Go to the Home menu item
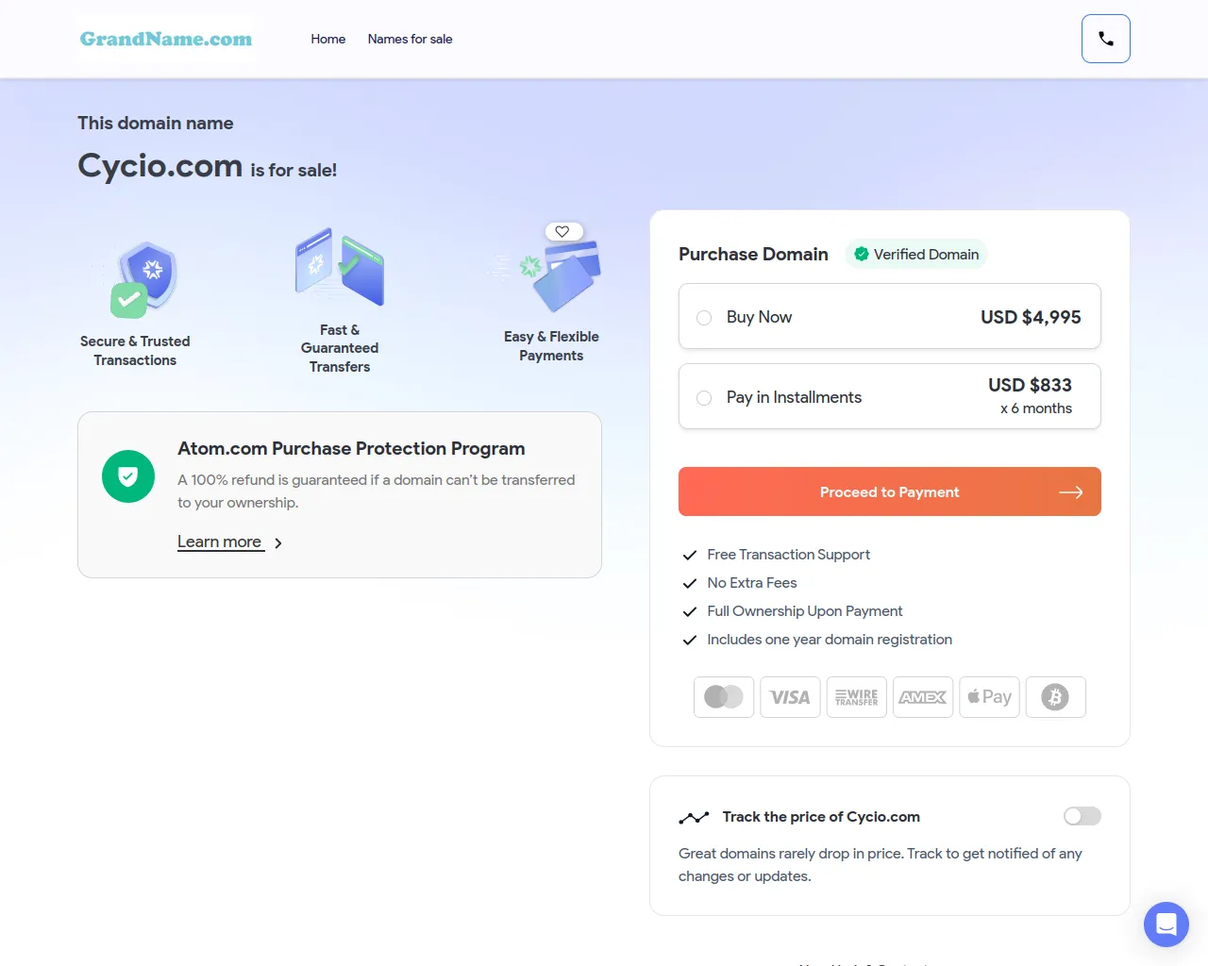Viewport: 1208px width, 966px height. coord(327,39)
